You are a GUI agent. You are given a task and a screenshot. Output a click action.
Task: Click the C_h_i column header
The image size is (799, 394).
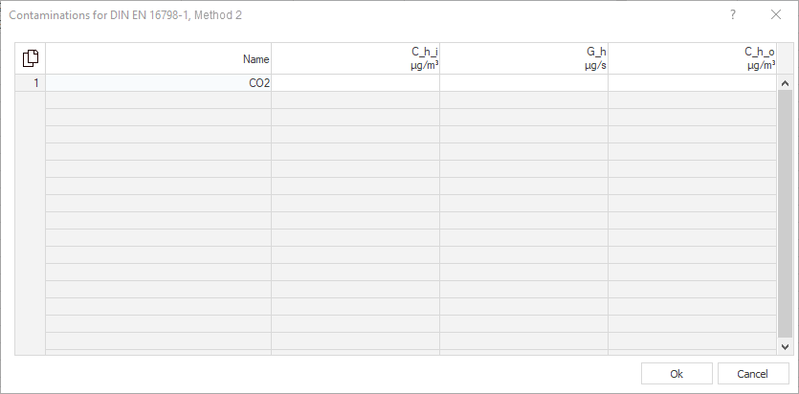356,58
